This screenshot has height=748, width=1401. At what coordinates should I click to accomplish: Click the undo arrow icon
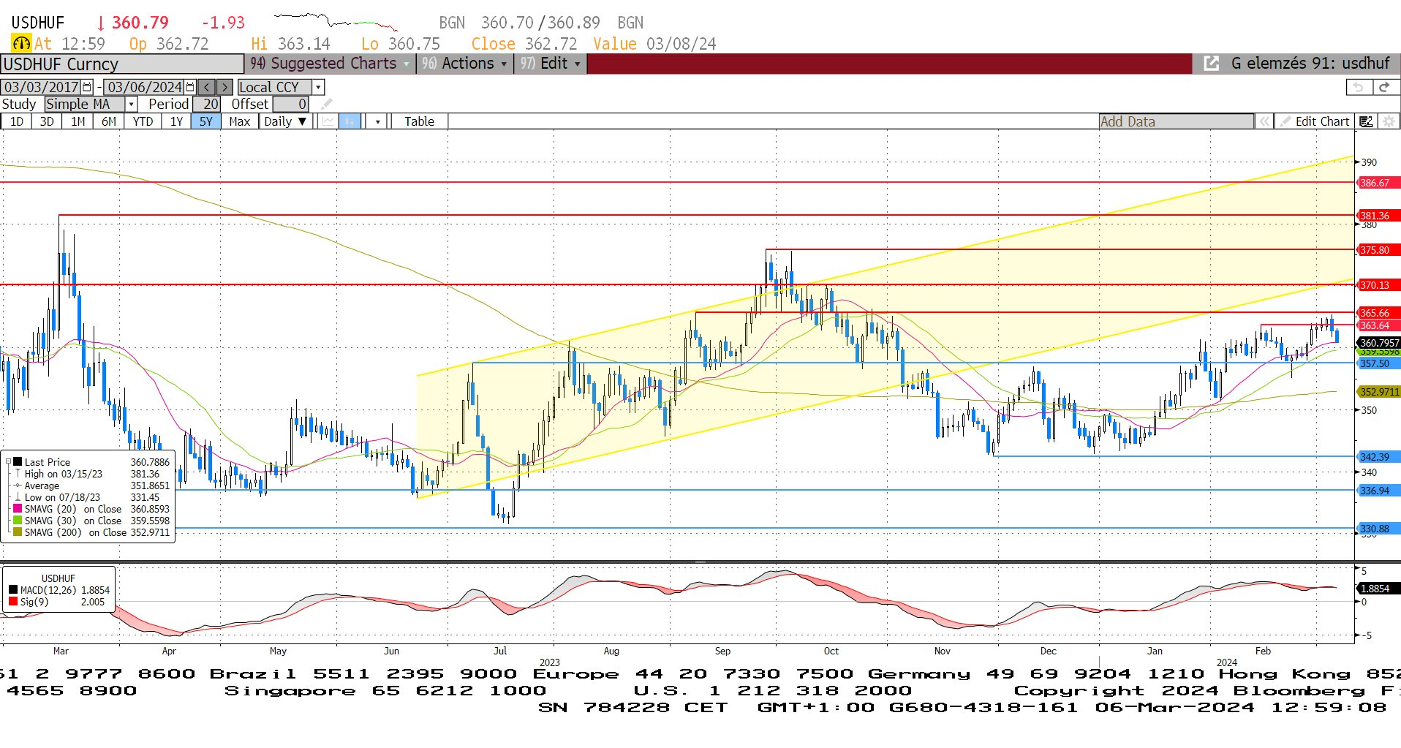coord(1359,87)
